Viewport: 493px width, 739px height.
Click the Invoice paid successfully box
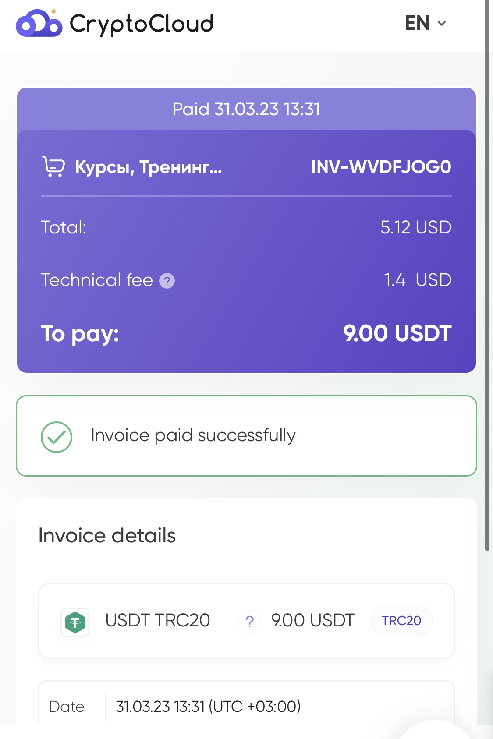246,436
